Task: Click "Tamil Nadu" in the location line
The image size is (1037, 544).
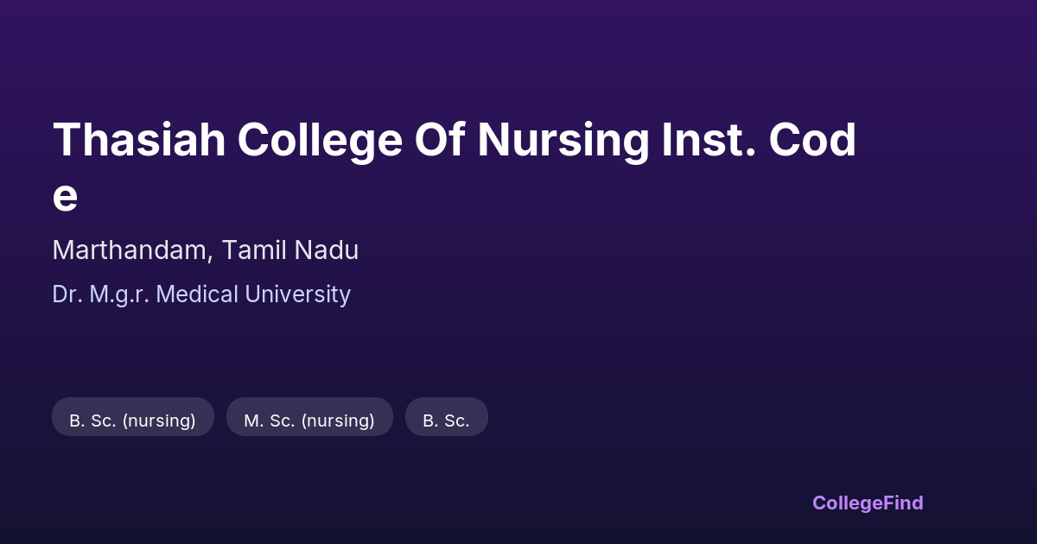Action: pos(289,250)
